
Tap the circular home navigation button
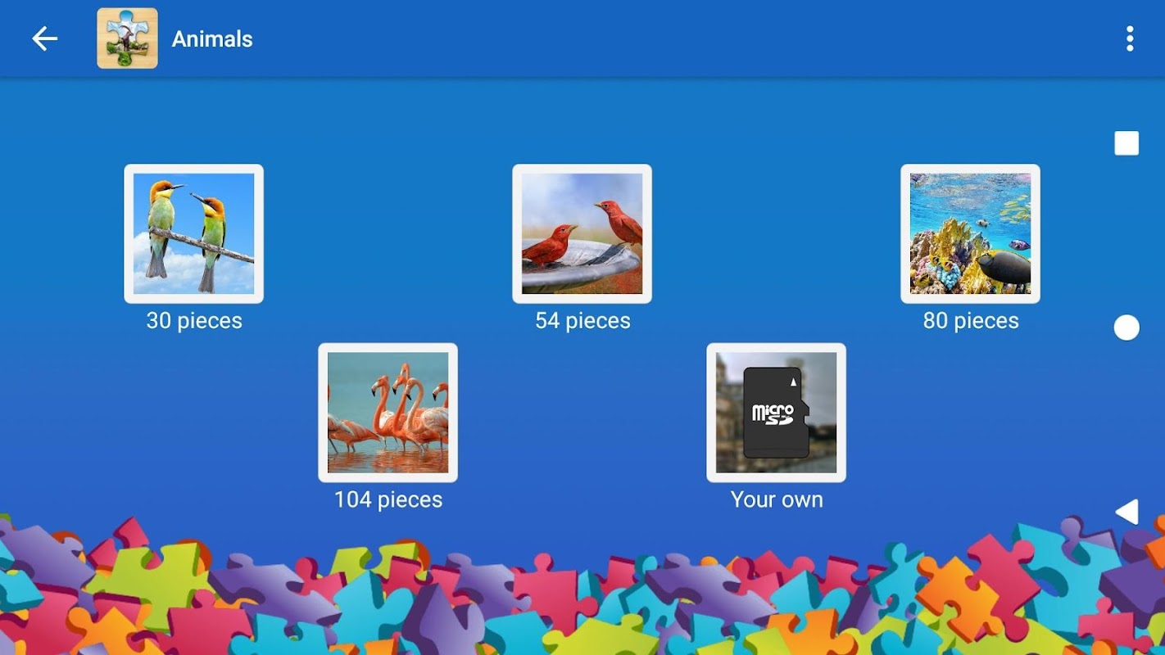pos(1126,327)
